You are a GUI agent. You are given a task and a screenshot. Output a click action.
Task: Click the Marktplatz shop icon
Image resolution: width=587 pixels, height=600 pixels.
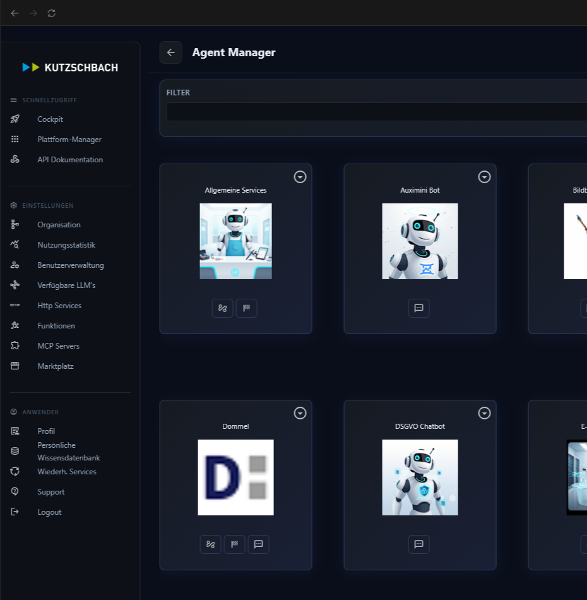pyautogui.click(x=15, y=366)
